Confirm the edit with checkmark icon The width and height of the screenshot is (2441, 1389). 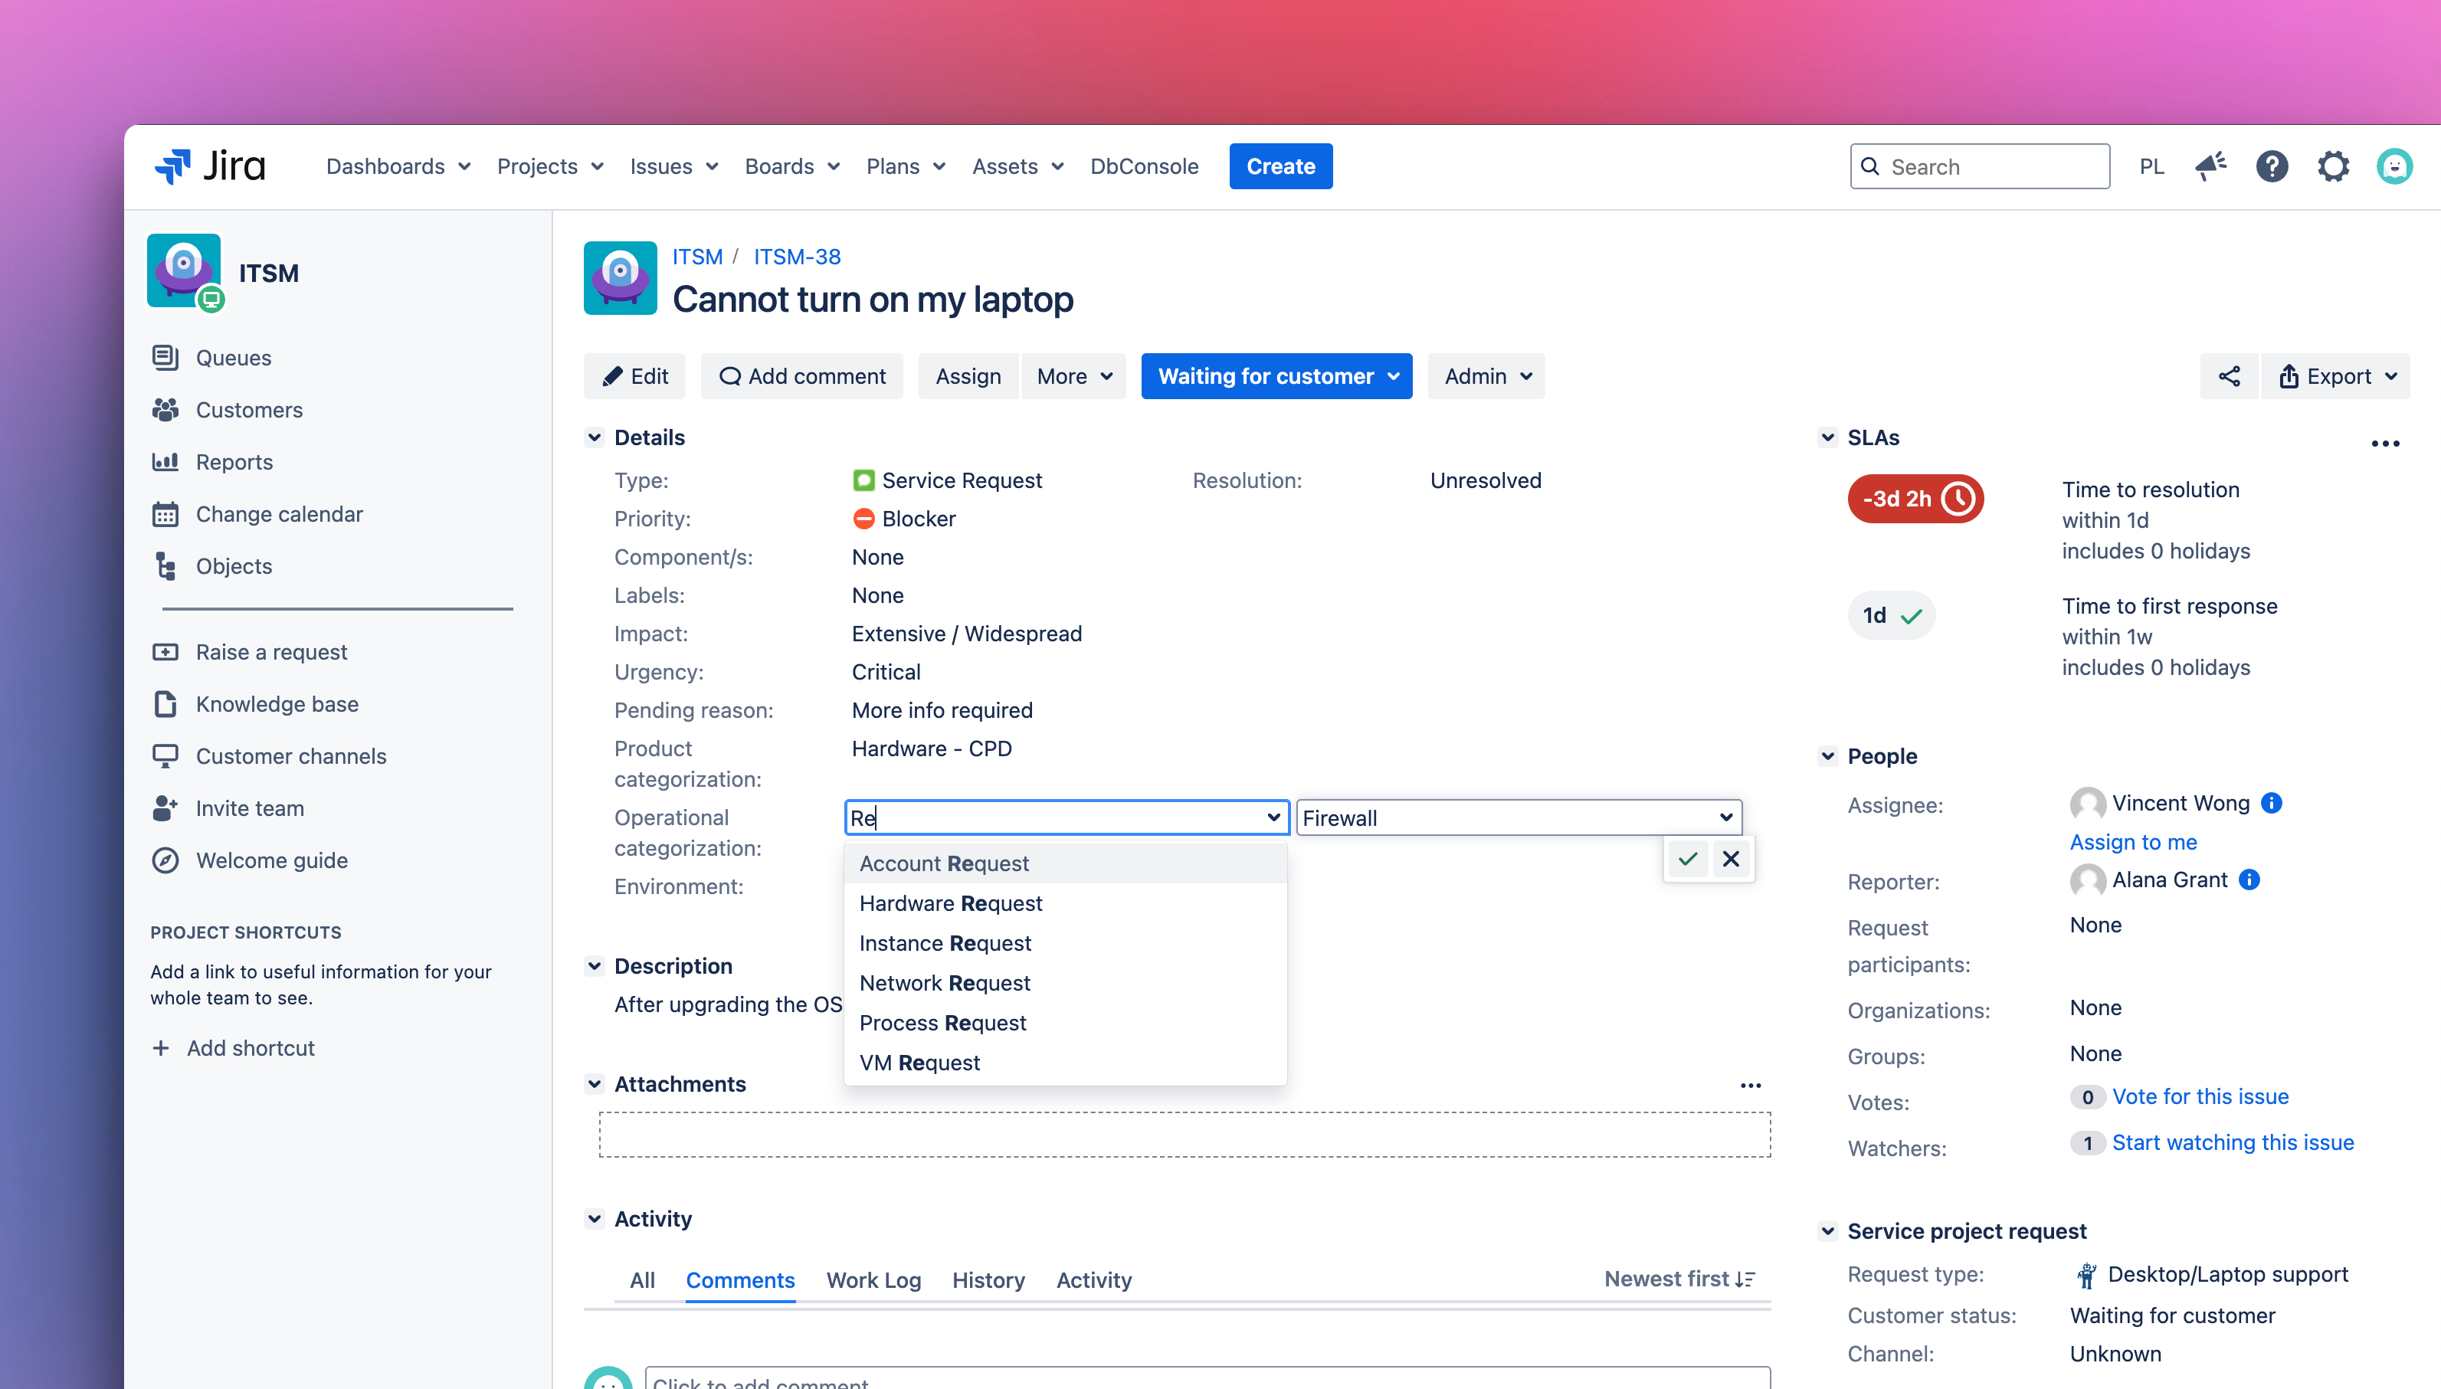[x=1687, y=859]
